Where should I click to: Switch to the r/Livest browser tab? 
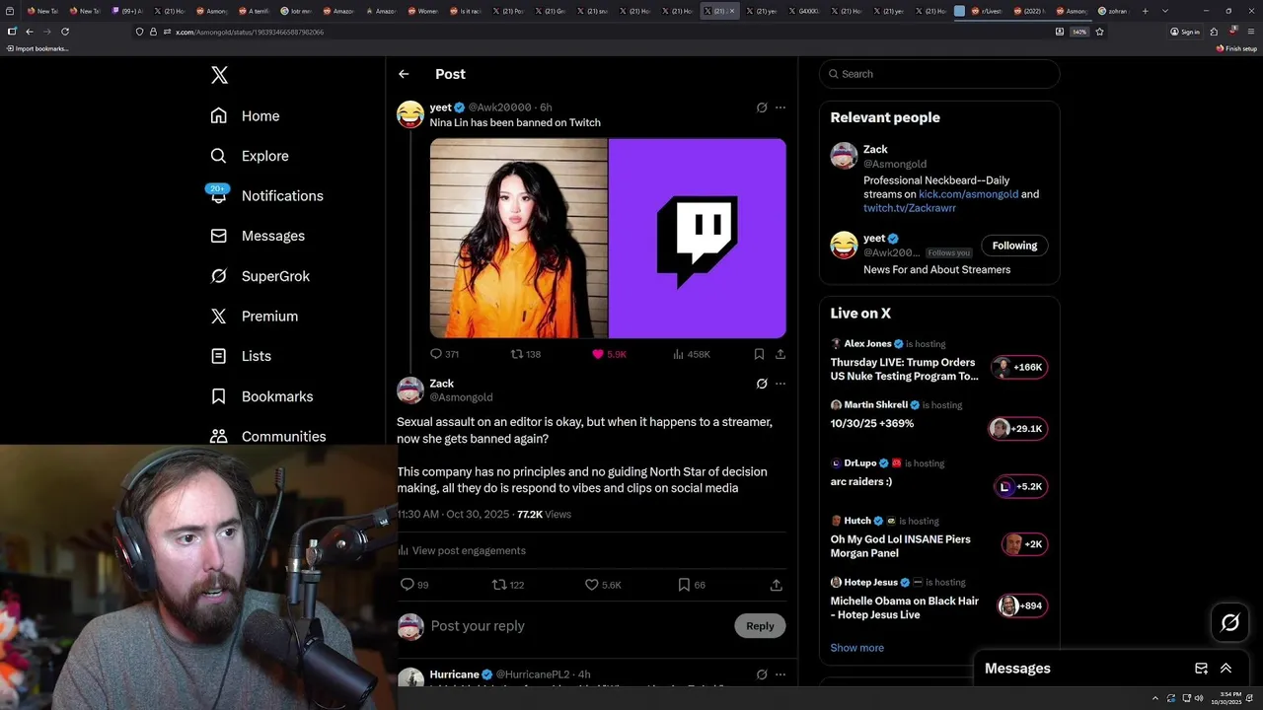pyautogui.click(x=987, y=11)
